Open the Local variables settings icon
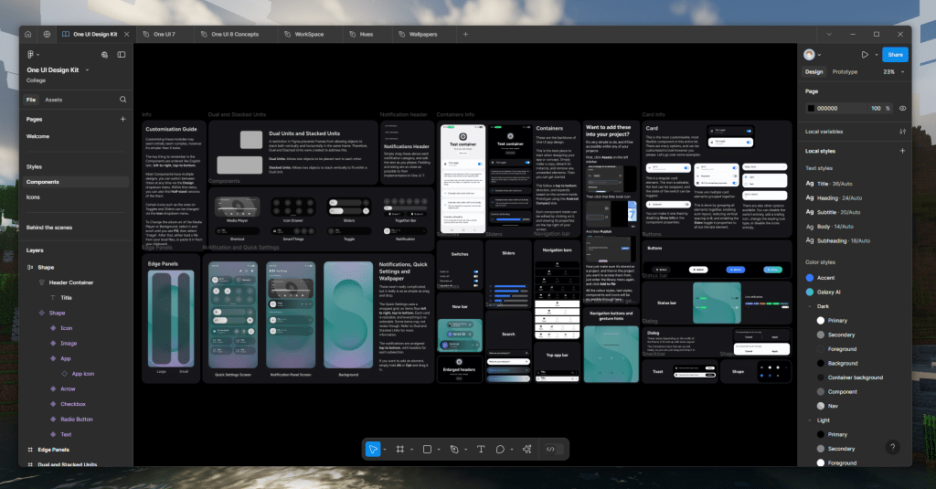The height and width of the screenshot is (489, 936). click(902, 132)
